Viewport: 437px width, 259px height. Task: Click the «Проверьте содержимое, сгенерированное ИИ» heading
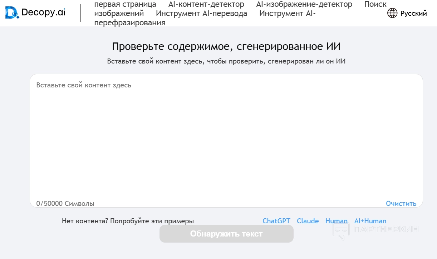pyautogui.click(x=226, y=46)
